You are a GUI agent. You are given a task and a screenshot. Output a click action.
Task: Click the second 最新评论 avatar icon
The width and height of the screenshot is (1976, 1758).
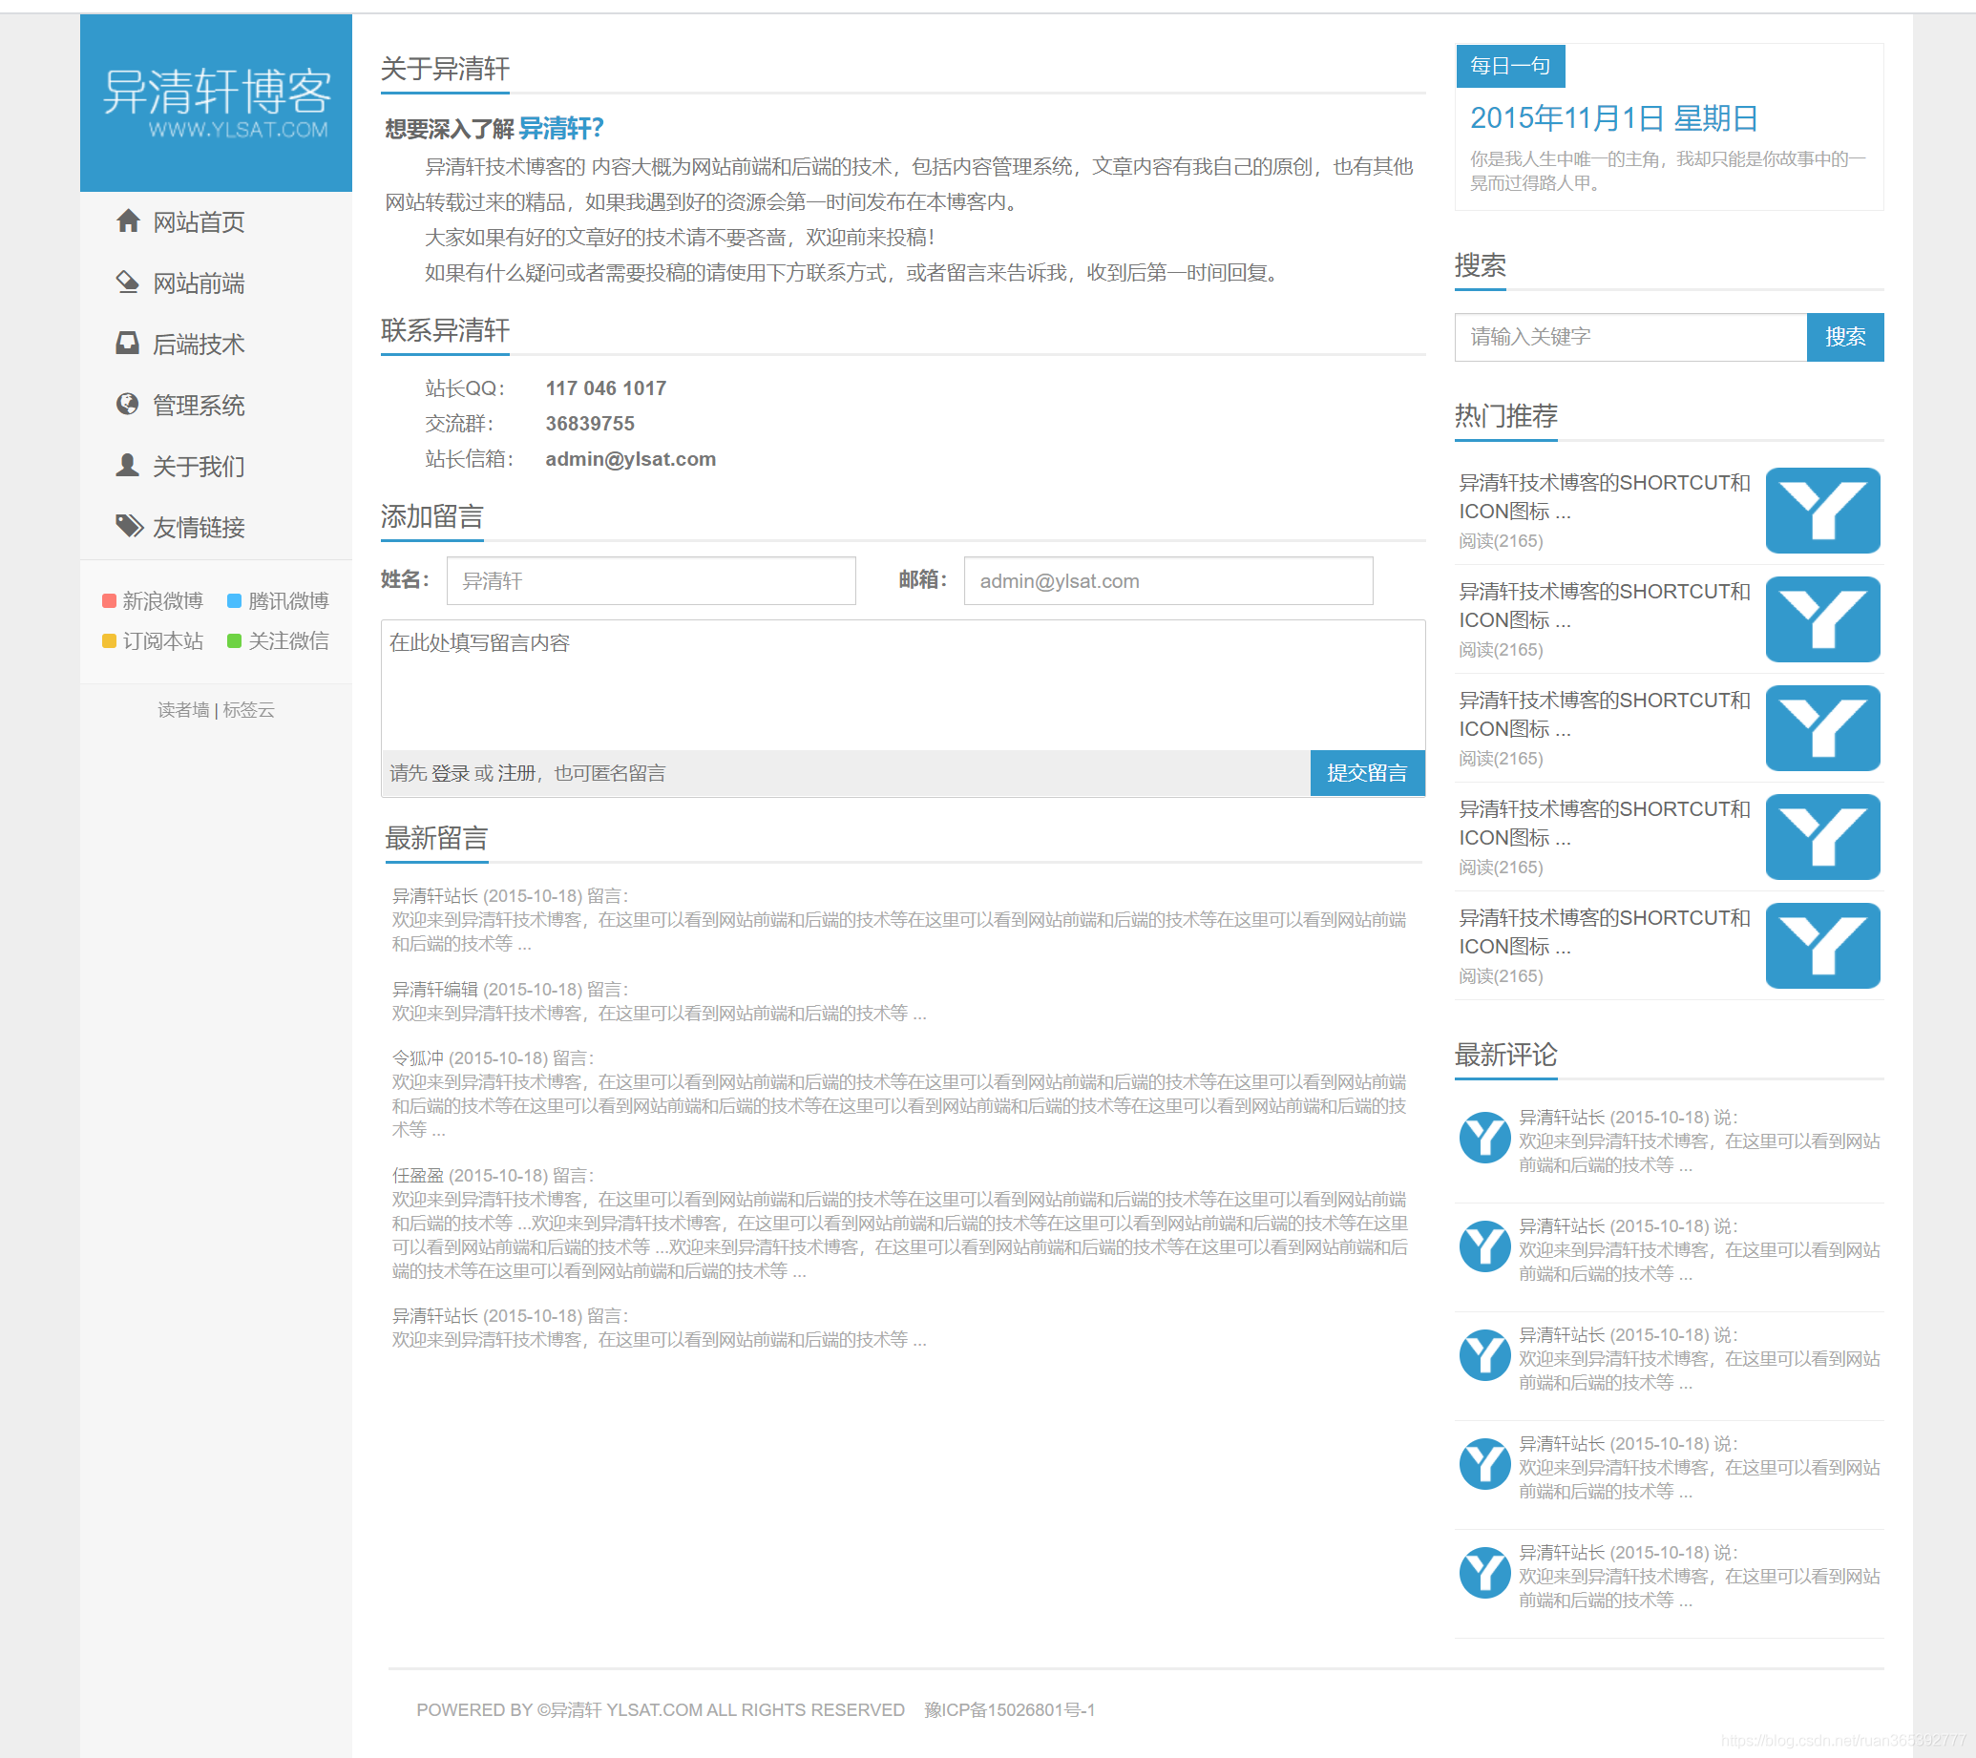1485,1245
